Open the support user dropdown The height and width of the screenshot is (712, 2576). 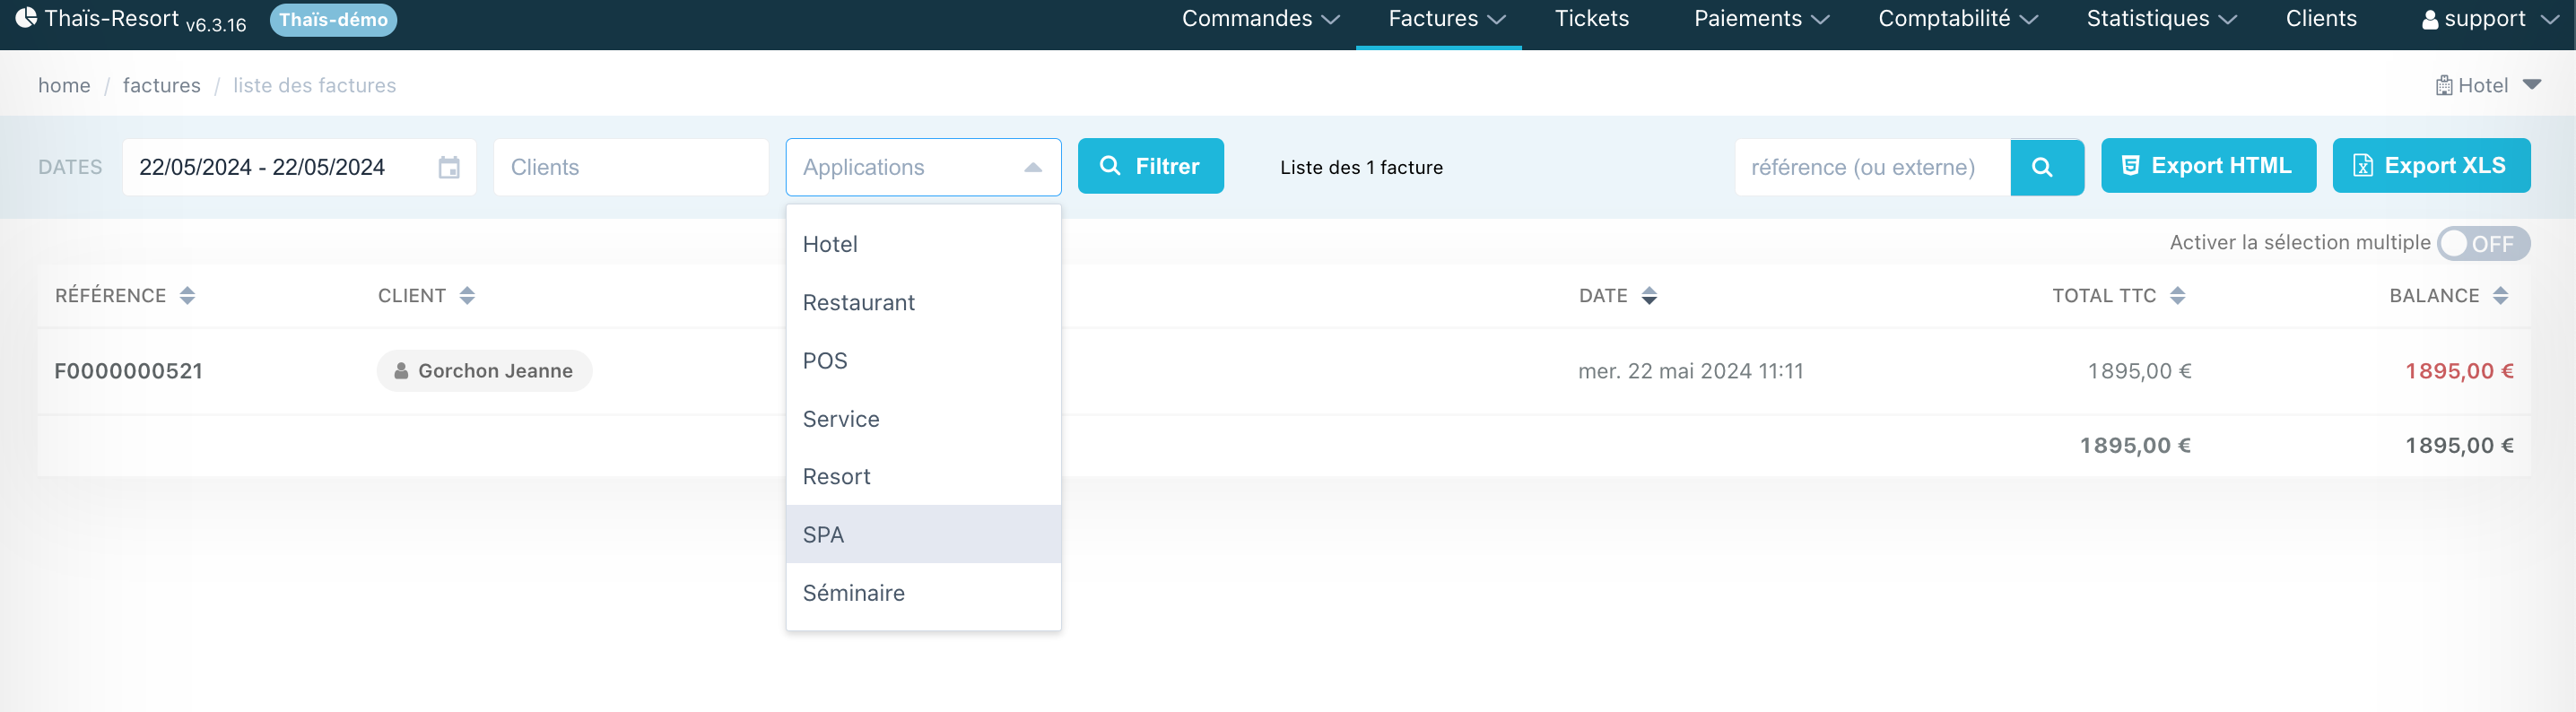click(2489, 19)
